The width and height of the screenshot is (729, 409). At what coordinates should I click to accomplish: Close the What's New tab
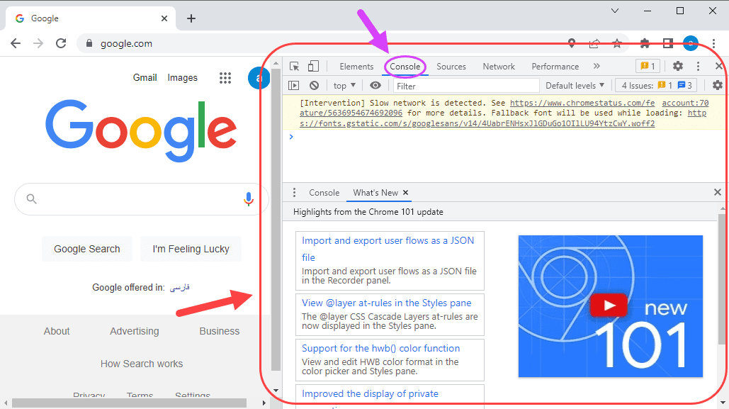click(405, 193)
